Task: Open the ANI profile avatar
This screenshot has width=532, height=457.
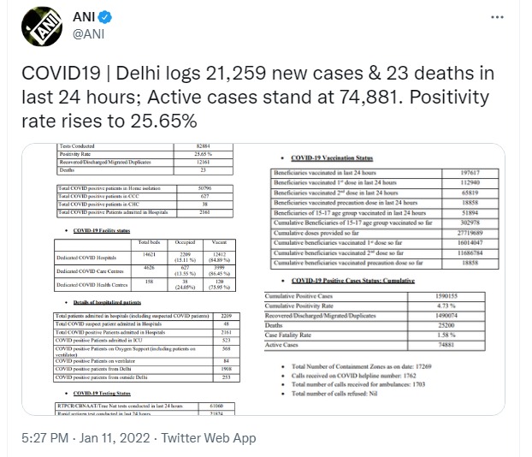Action: [x=42, y=27]
